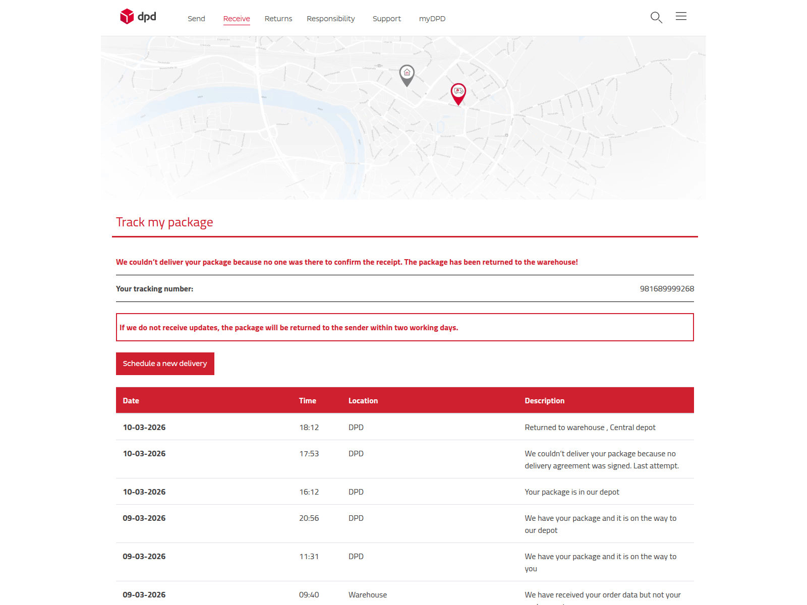Switch to the Receive section
Viewport: 807px width, 605px height.
(x=236, y=19)
